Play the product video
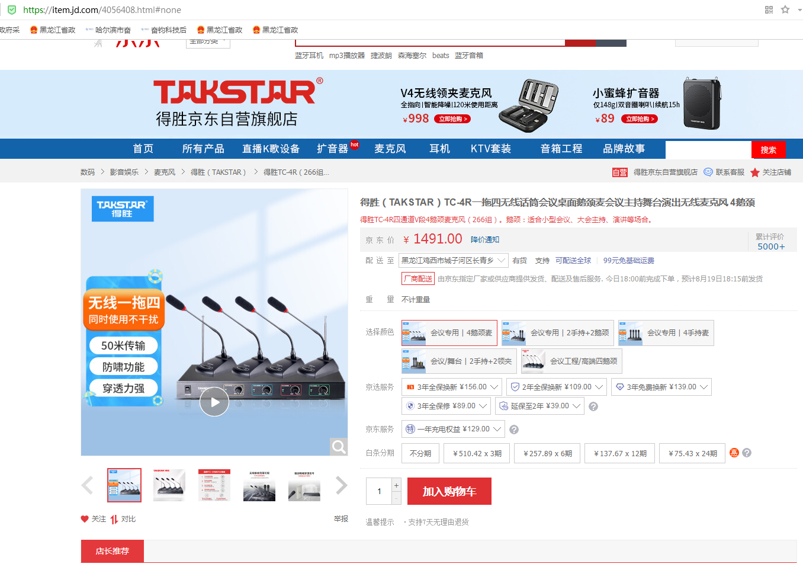Viewport: 803px width, 567px height. click(x=214, y=402)
